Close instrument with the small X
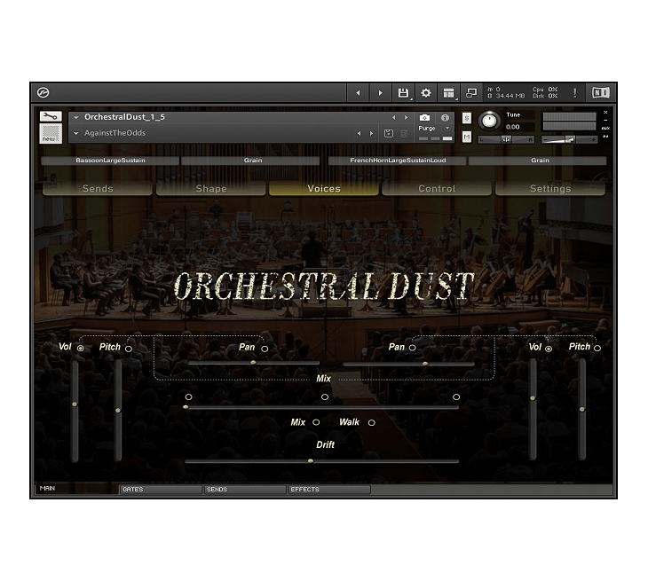The image size is (648, 581). point(605,113)
